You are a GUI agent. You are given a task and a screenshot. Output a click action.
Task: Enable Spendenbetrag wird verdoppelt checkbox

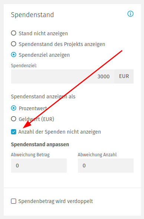click(x=14, y=201)
